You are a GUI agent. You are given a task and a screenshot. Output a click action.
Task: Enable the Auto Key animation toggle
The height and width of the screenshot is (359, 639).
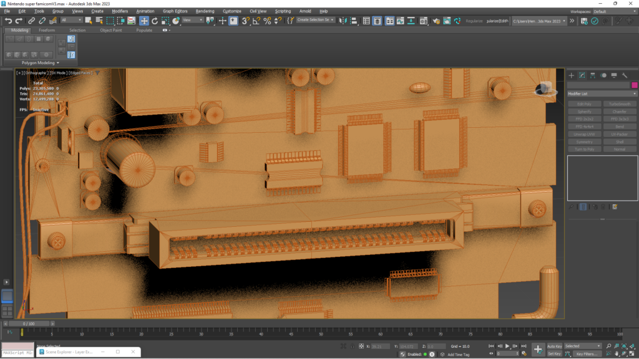(555, 345)
